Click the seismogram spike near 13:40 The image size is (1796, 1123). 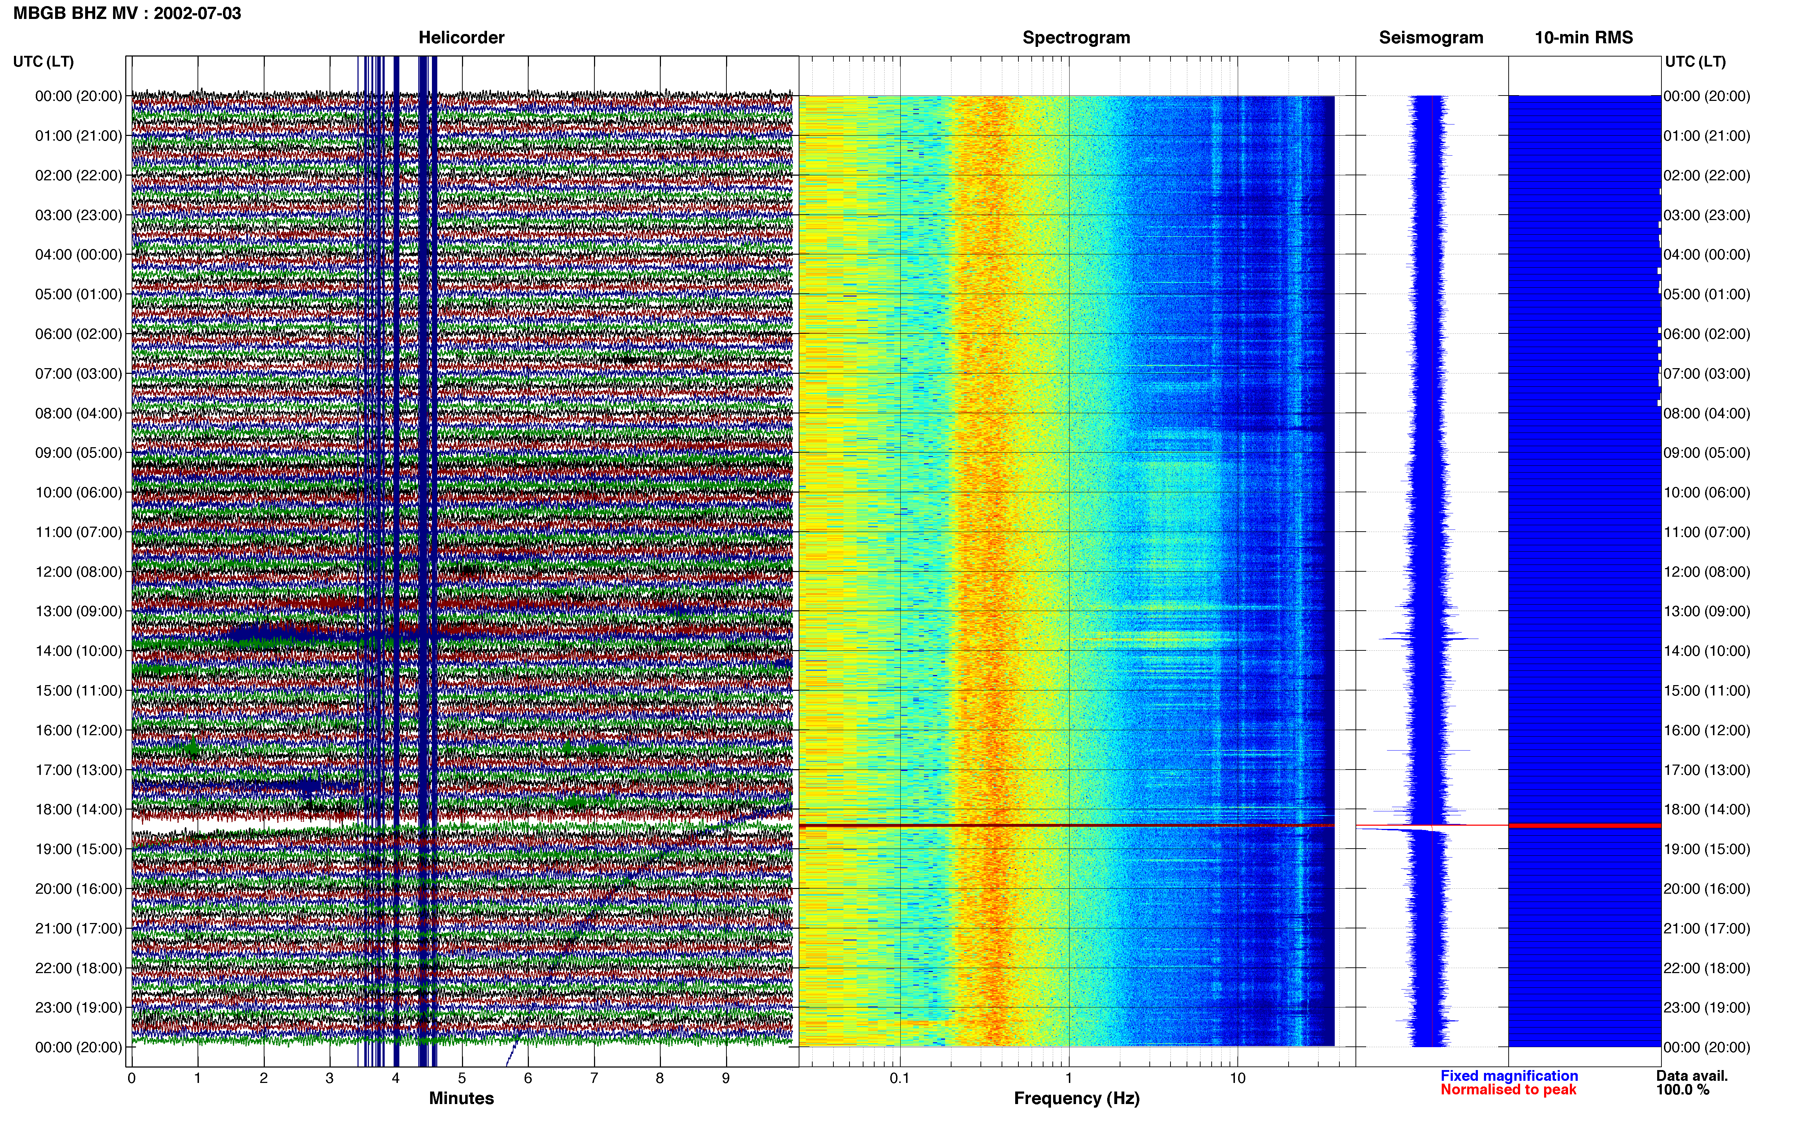(x=1428, y=638)
